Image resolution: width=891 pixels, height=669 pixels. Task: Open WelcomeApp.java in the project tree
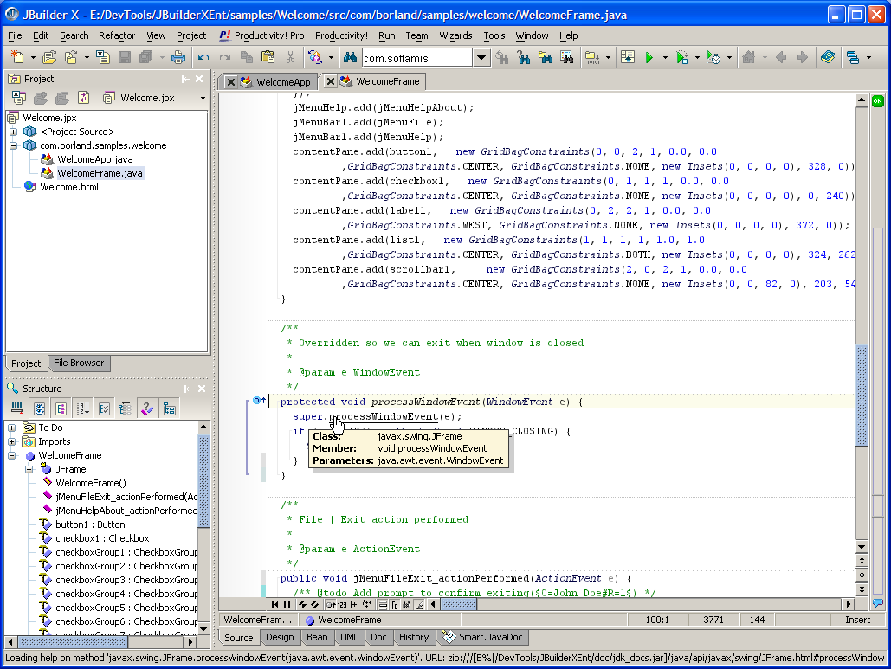tap(94, 159)
